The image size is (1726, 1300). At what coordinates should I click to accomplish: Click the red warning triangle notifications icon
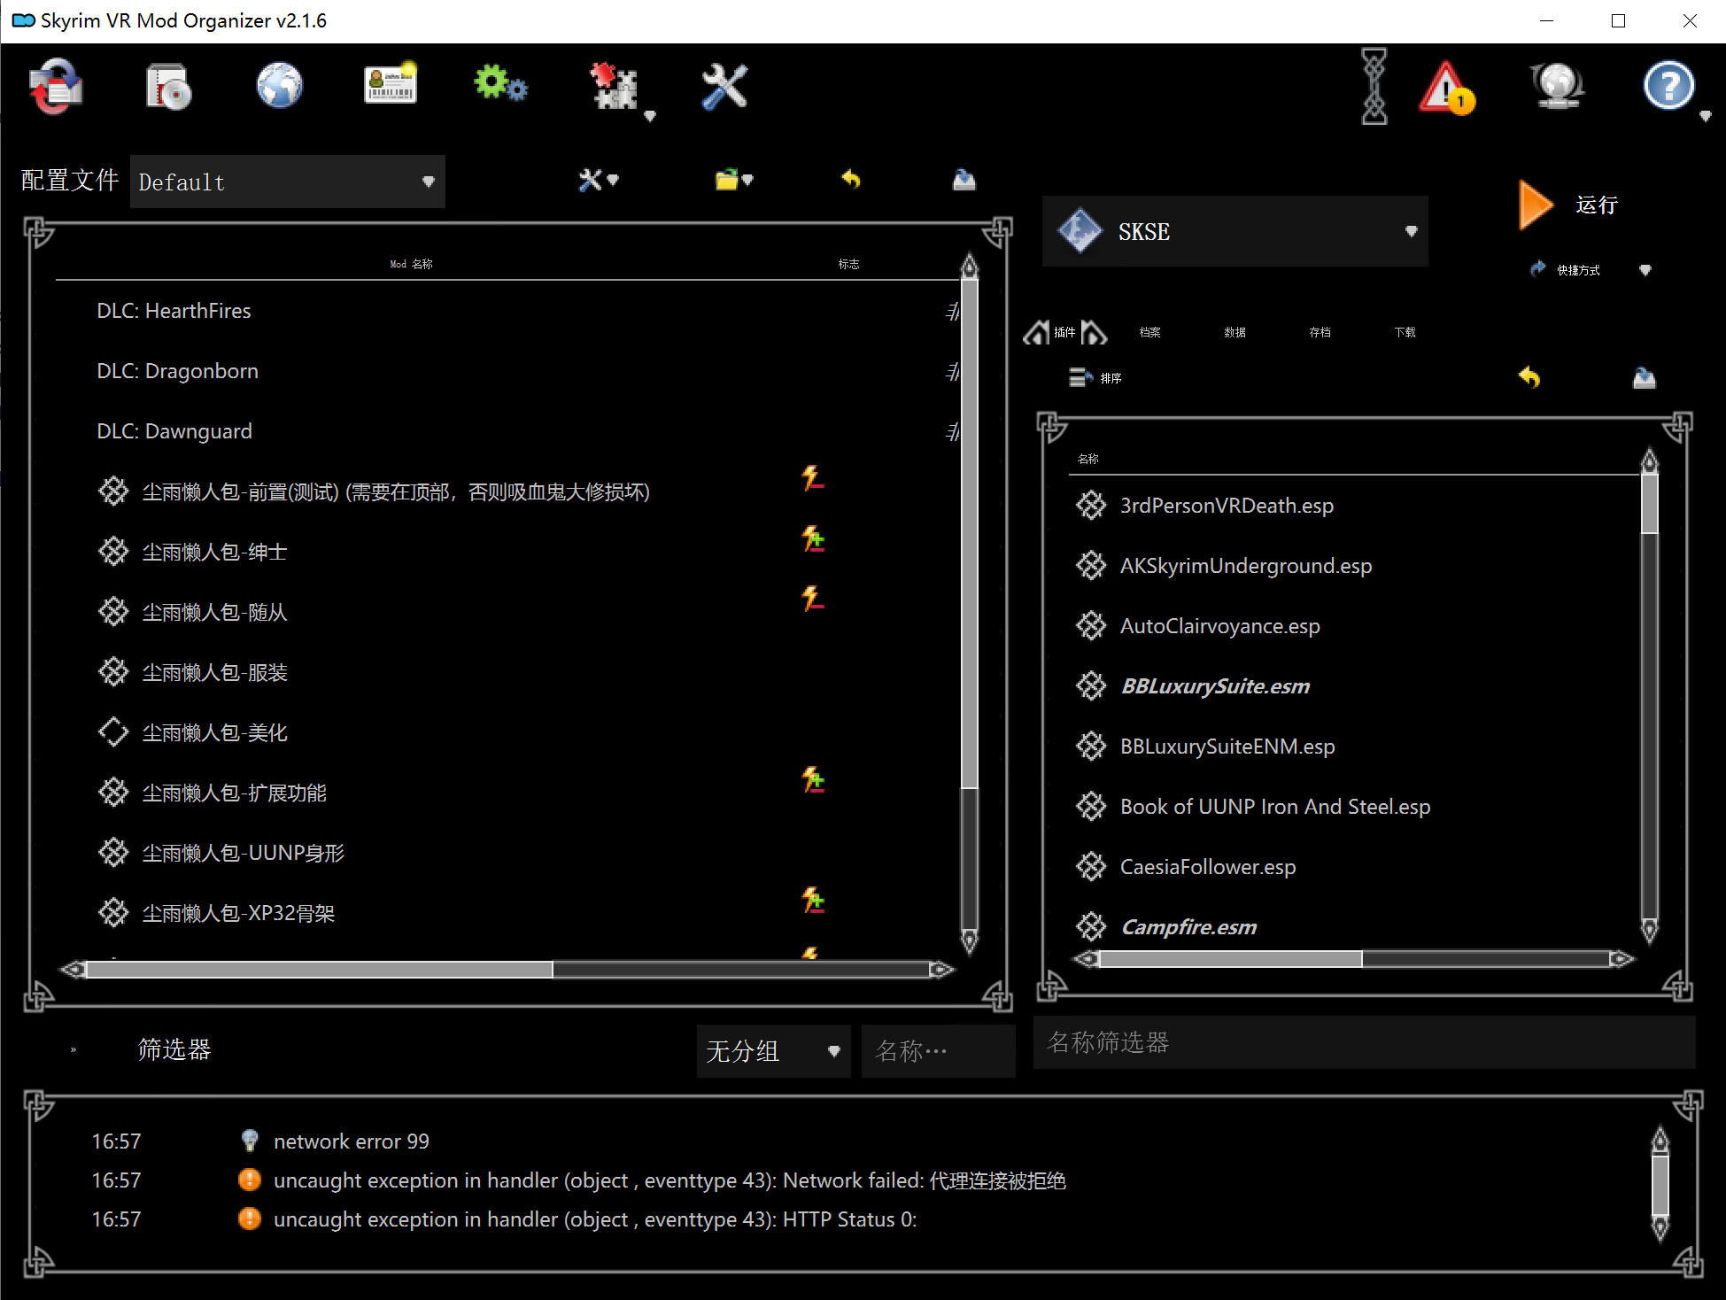click(x=1447, y=89)
